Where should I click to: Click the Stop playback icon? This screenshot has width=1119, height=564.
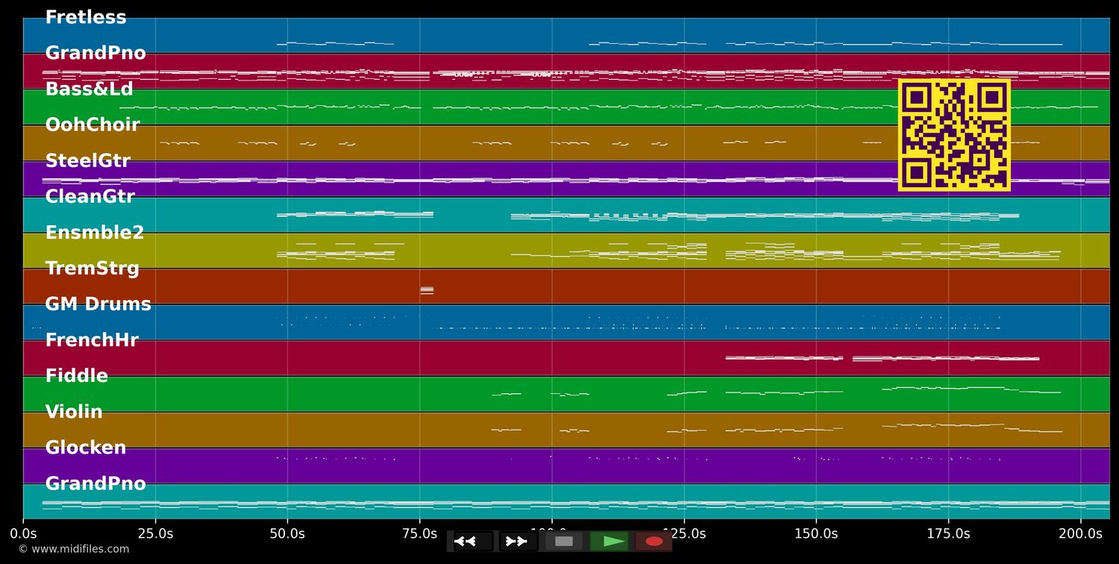563,541
